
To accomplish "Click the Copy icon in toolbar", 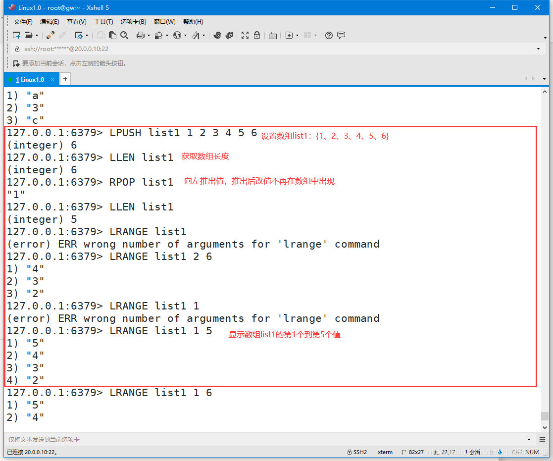I will click(101, 35).
